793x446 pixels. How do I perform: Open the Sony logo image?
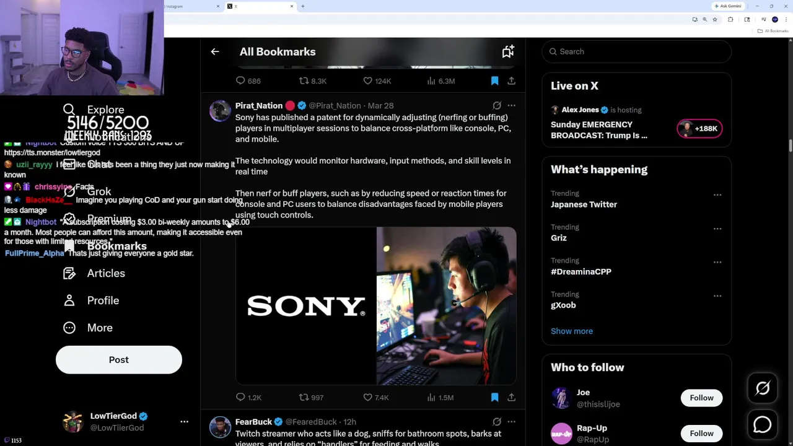click(x=305, y=306)
